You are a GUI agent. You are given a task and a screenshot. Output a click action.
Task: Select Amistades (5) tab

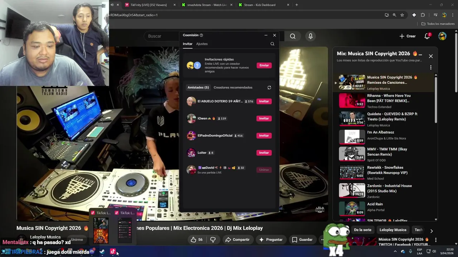click(198, 87)
